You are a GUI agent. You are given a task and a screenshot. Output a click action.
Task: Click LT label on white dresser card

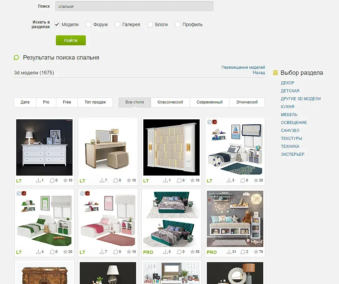19,181
